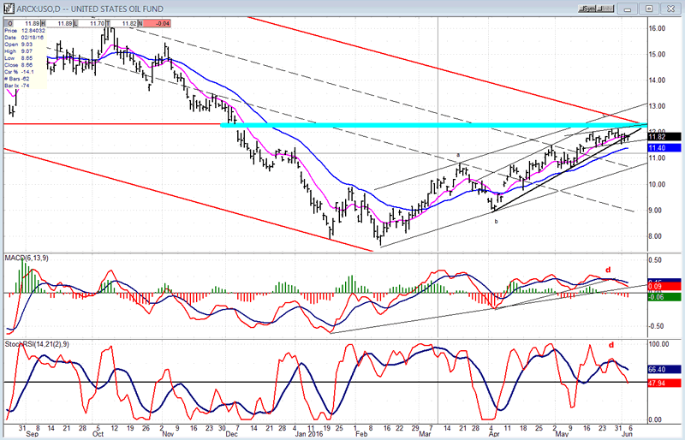685x440 pixels.
Task: Click the Open price field in header
Action: click(x=24, y=23)
